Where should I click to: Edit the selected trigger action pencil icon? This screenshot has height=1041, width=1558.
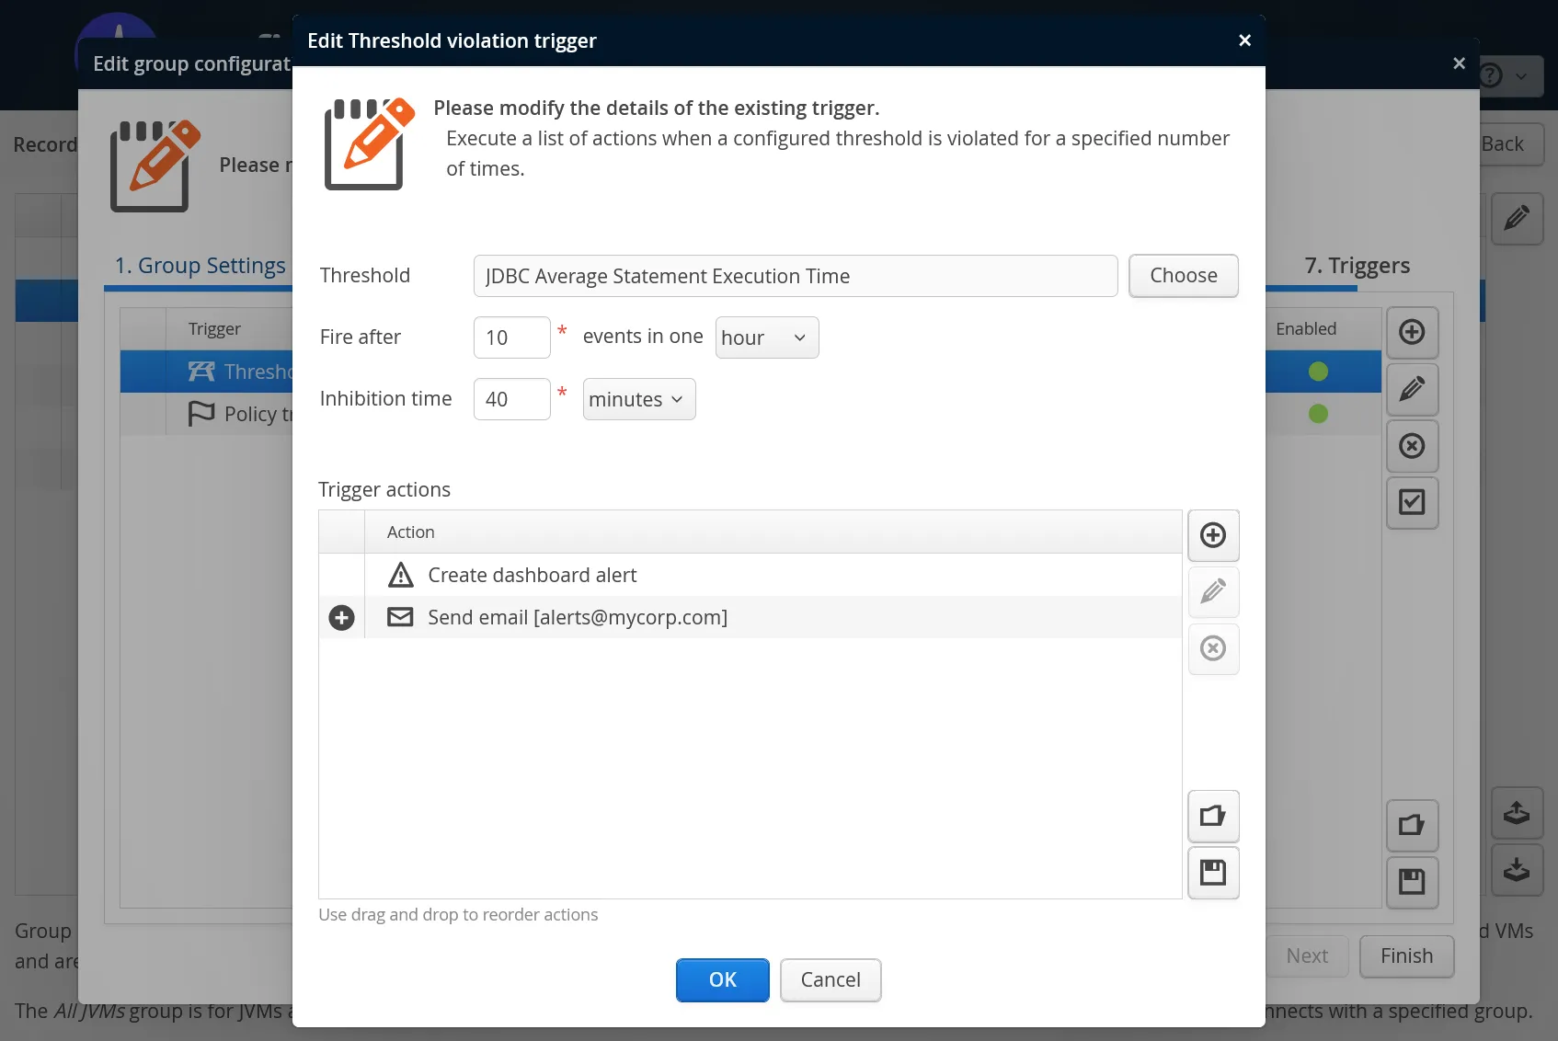1213,592
